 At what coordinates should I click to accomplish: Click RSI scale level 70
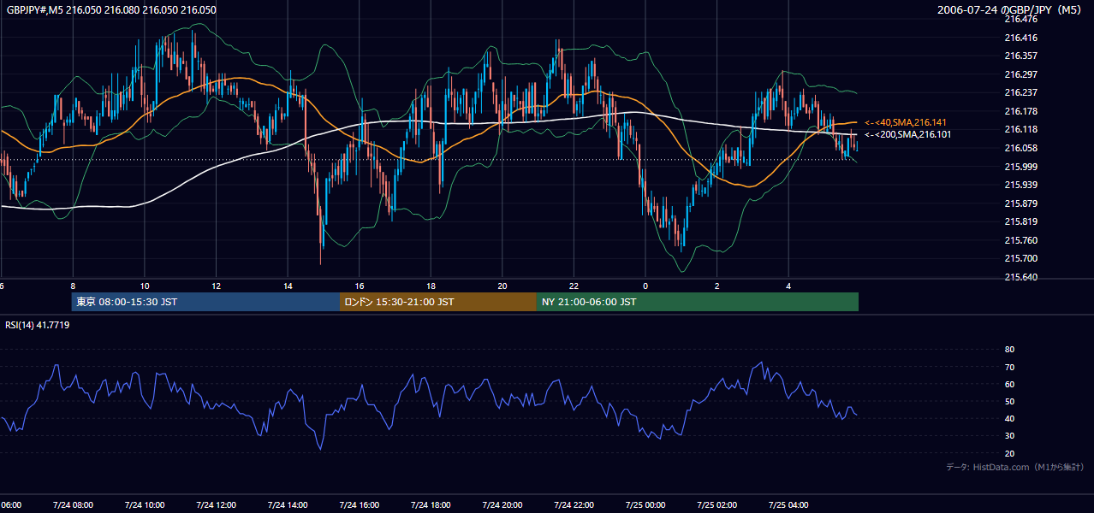click(x=1009, y=367)
